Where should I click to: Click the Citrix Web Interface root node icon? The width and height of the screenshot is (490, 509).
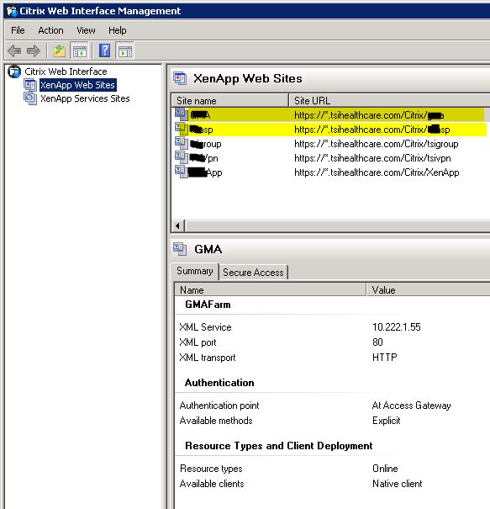point(14,72)
